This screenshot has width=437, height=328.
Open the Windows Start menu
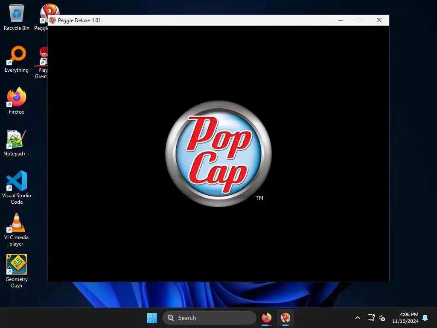[x=152, y=318]
